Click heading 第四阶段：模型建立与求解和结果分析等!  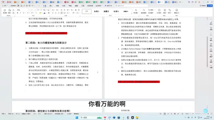click(x=48, y=111)
